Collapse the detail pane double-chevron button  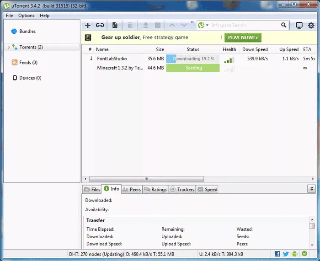[312, 189]
